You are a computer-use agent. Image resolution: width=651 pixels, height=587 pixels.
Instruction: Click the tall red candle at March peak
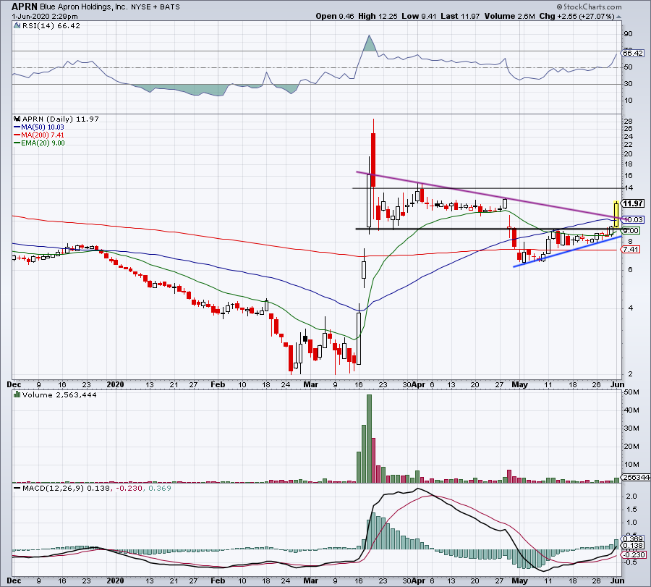click(373, 159)
